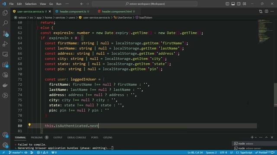Switch to the Problems panel tab

[x=37, y=137]
